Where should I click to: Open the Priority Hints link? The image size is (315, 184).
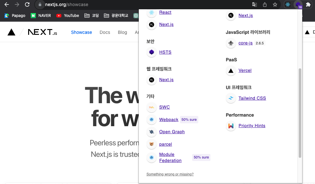point(252,126)
